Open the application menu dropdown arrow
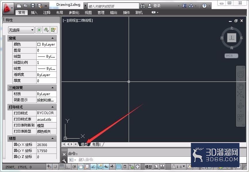Image resolution: width=249 pixels, height=172 pixels. pyautogui.click(x=12, y=8)
